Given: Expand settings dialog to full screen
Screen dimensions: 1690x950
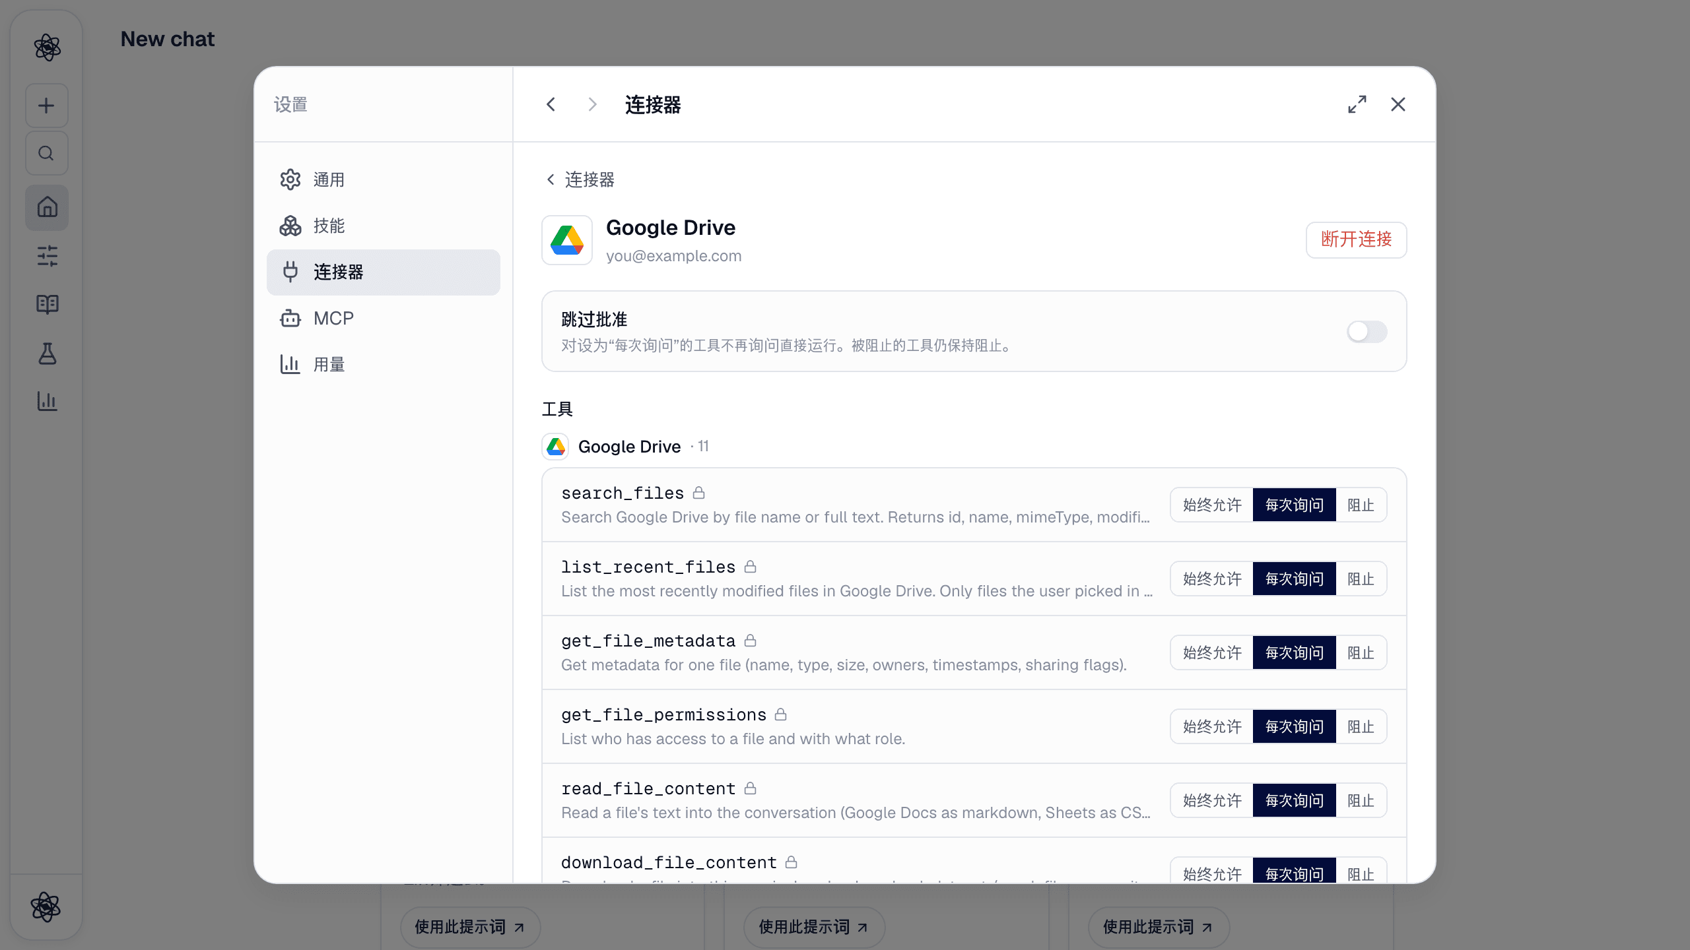Looking at the screenshot, I should [1357, 104].
